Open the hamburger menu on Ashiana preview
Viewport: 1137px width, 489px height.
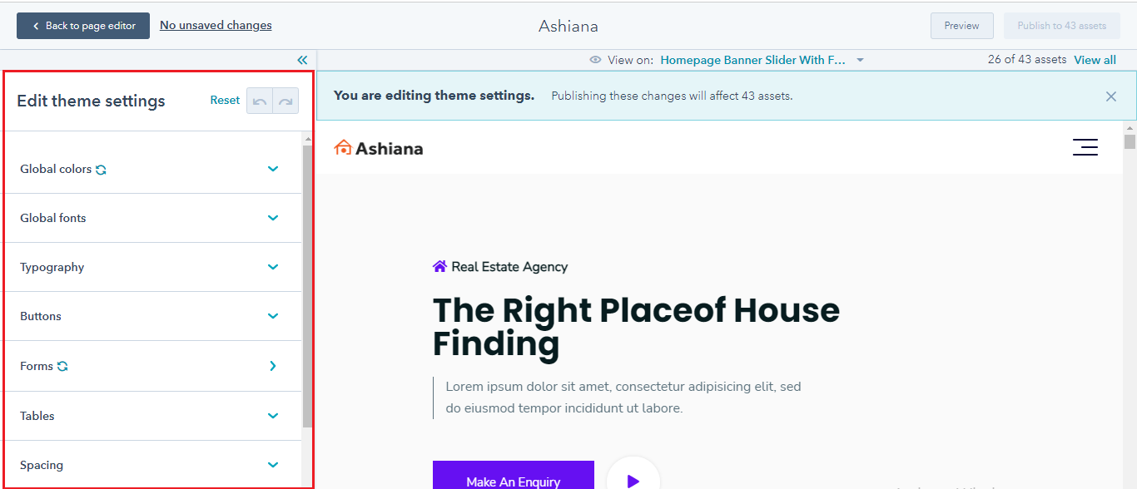(x=1085, y=147)
